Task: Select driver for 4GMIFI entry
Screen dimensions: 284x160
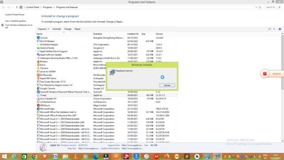Action: (48, 72)
